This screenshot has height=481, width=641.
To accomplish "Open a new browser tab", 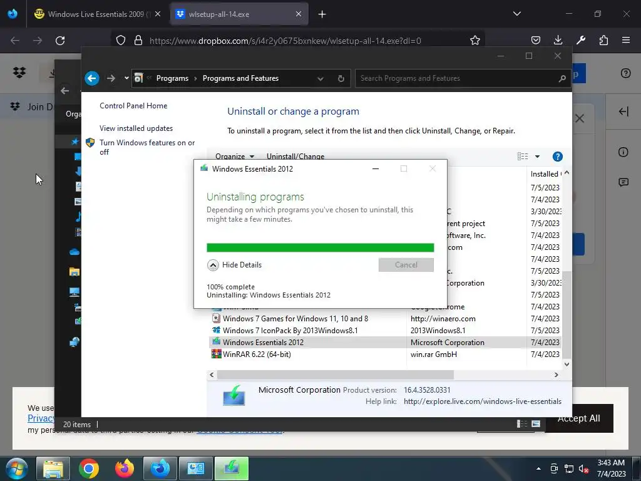I will (x=322, y=14).
